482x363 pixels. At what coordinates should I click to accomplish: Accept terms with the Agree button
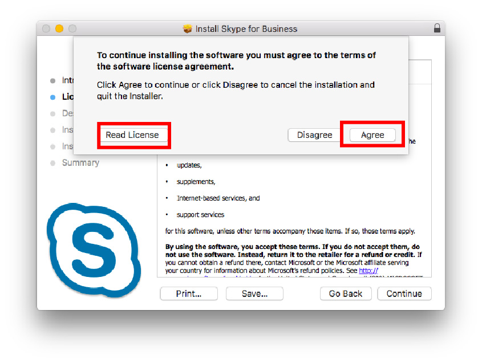click(x=372, y=135)
